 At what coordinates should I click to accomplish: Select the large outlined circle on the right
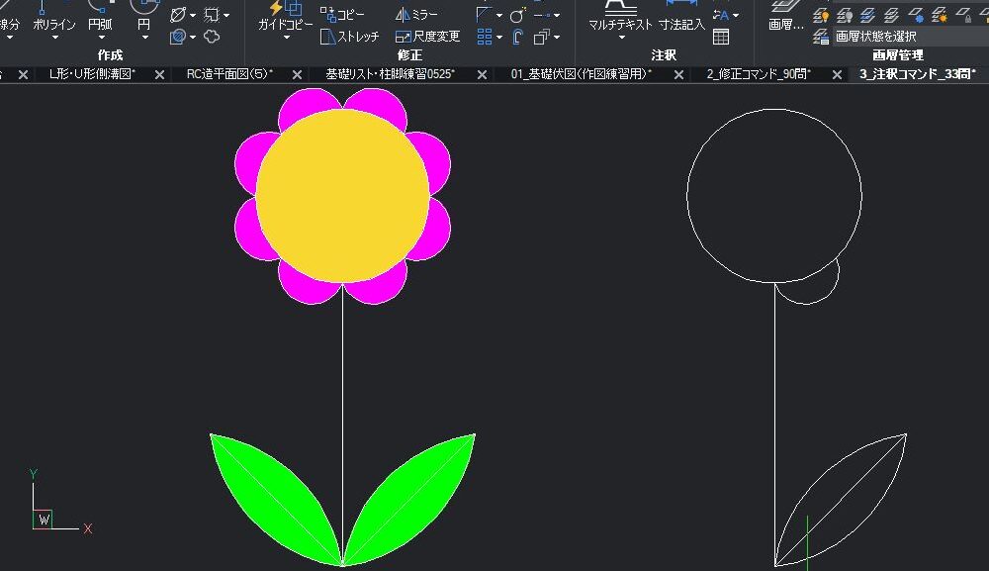pos(774,196)
